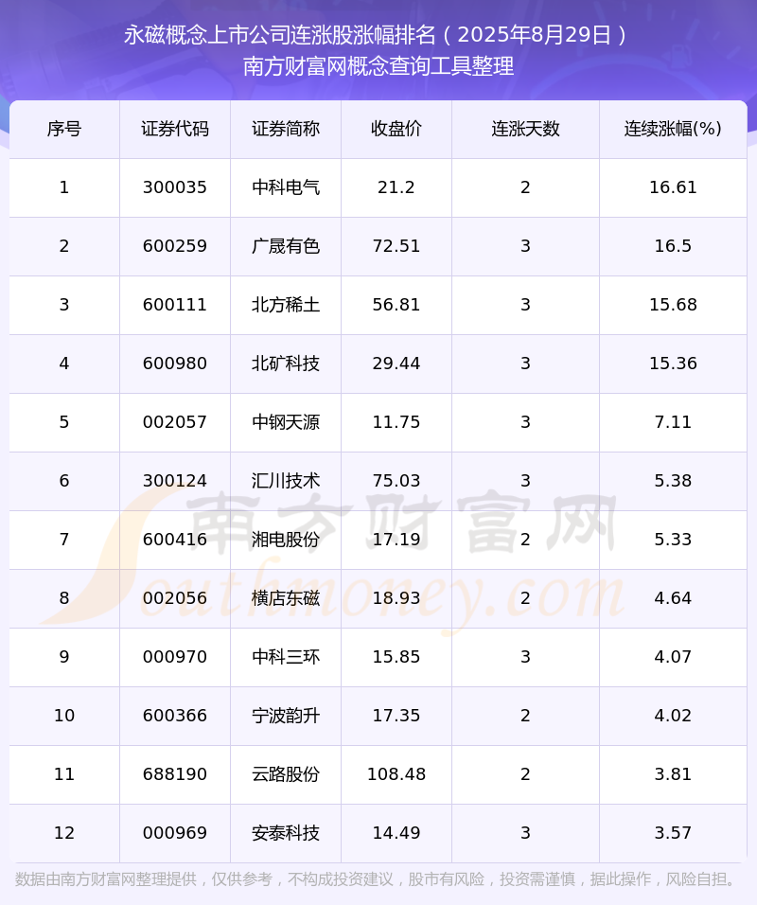Select stock code 688190

pyautogui.click(x=175, y=774)
